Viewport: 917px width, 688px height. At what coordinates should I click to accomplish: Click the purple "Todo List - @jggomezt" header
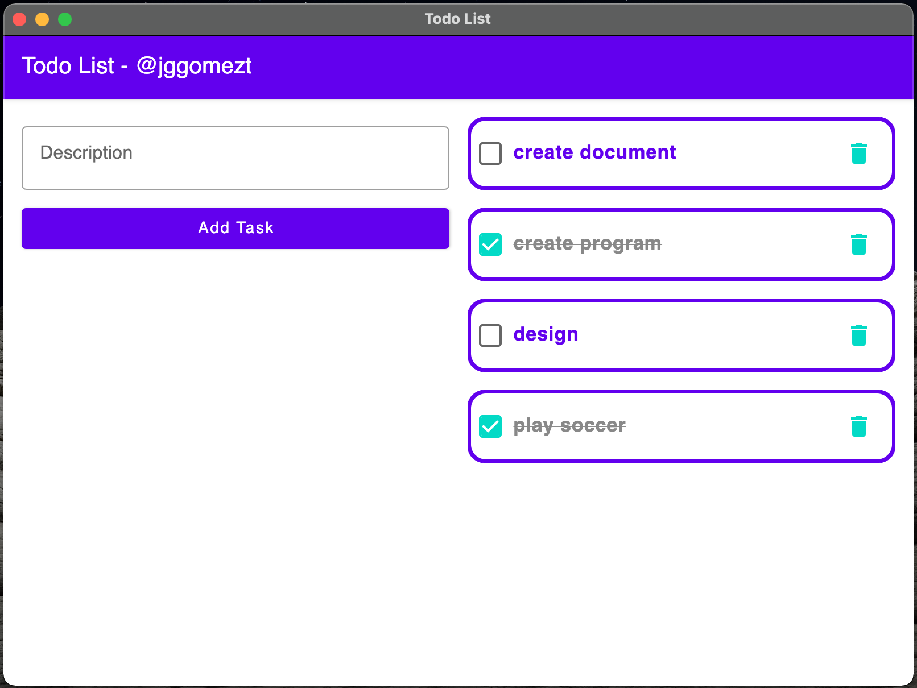(137, 66)
